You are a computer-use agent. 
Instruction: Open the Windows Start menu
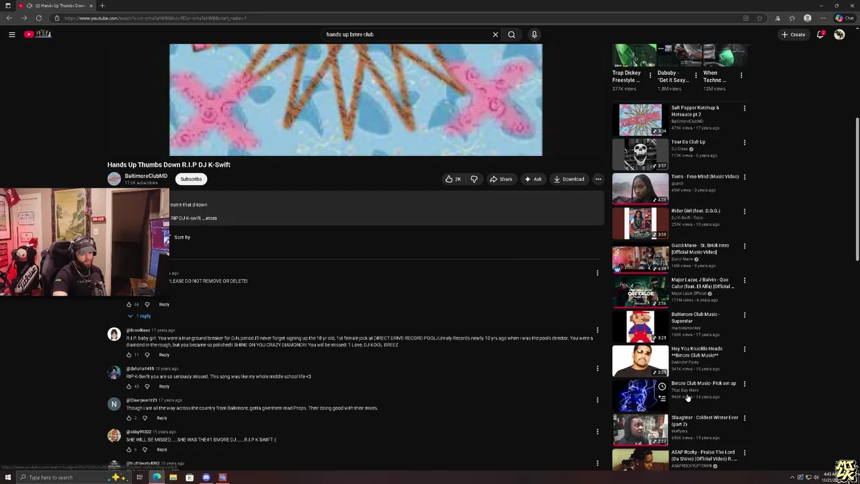tap(8, 477)
